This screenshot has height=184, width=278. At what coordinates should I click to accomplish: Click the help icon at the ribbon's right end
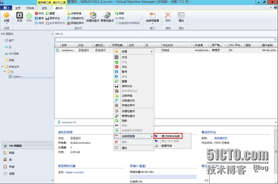click(275, 8)
